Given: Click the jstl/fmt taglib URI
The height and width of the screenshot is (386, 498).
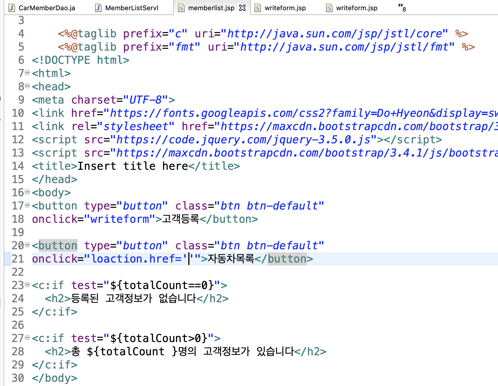Looking at the screenshot, I should 344,47.
